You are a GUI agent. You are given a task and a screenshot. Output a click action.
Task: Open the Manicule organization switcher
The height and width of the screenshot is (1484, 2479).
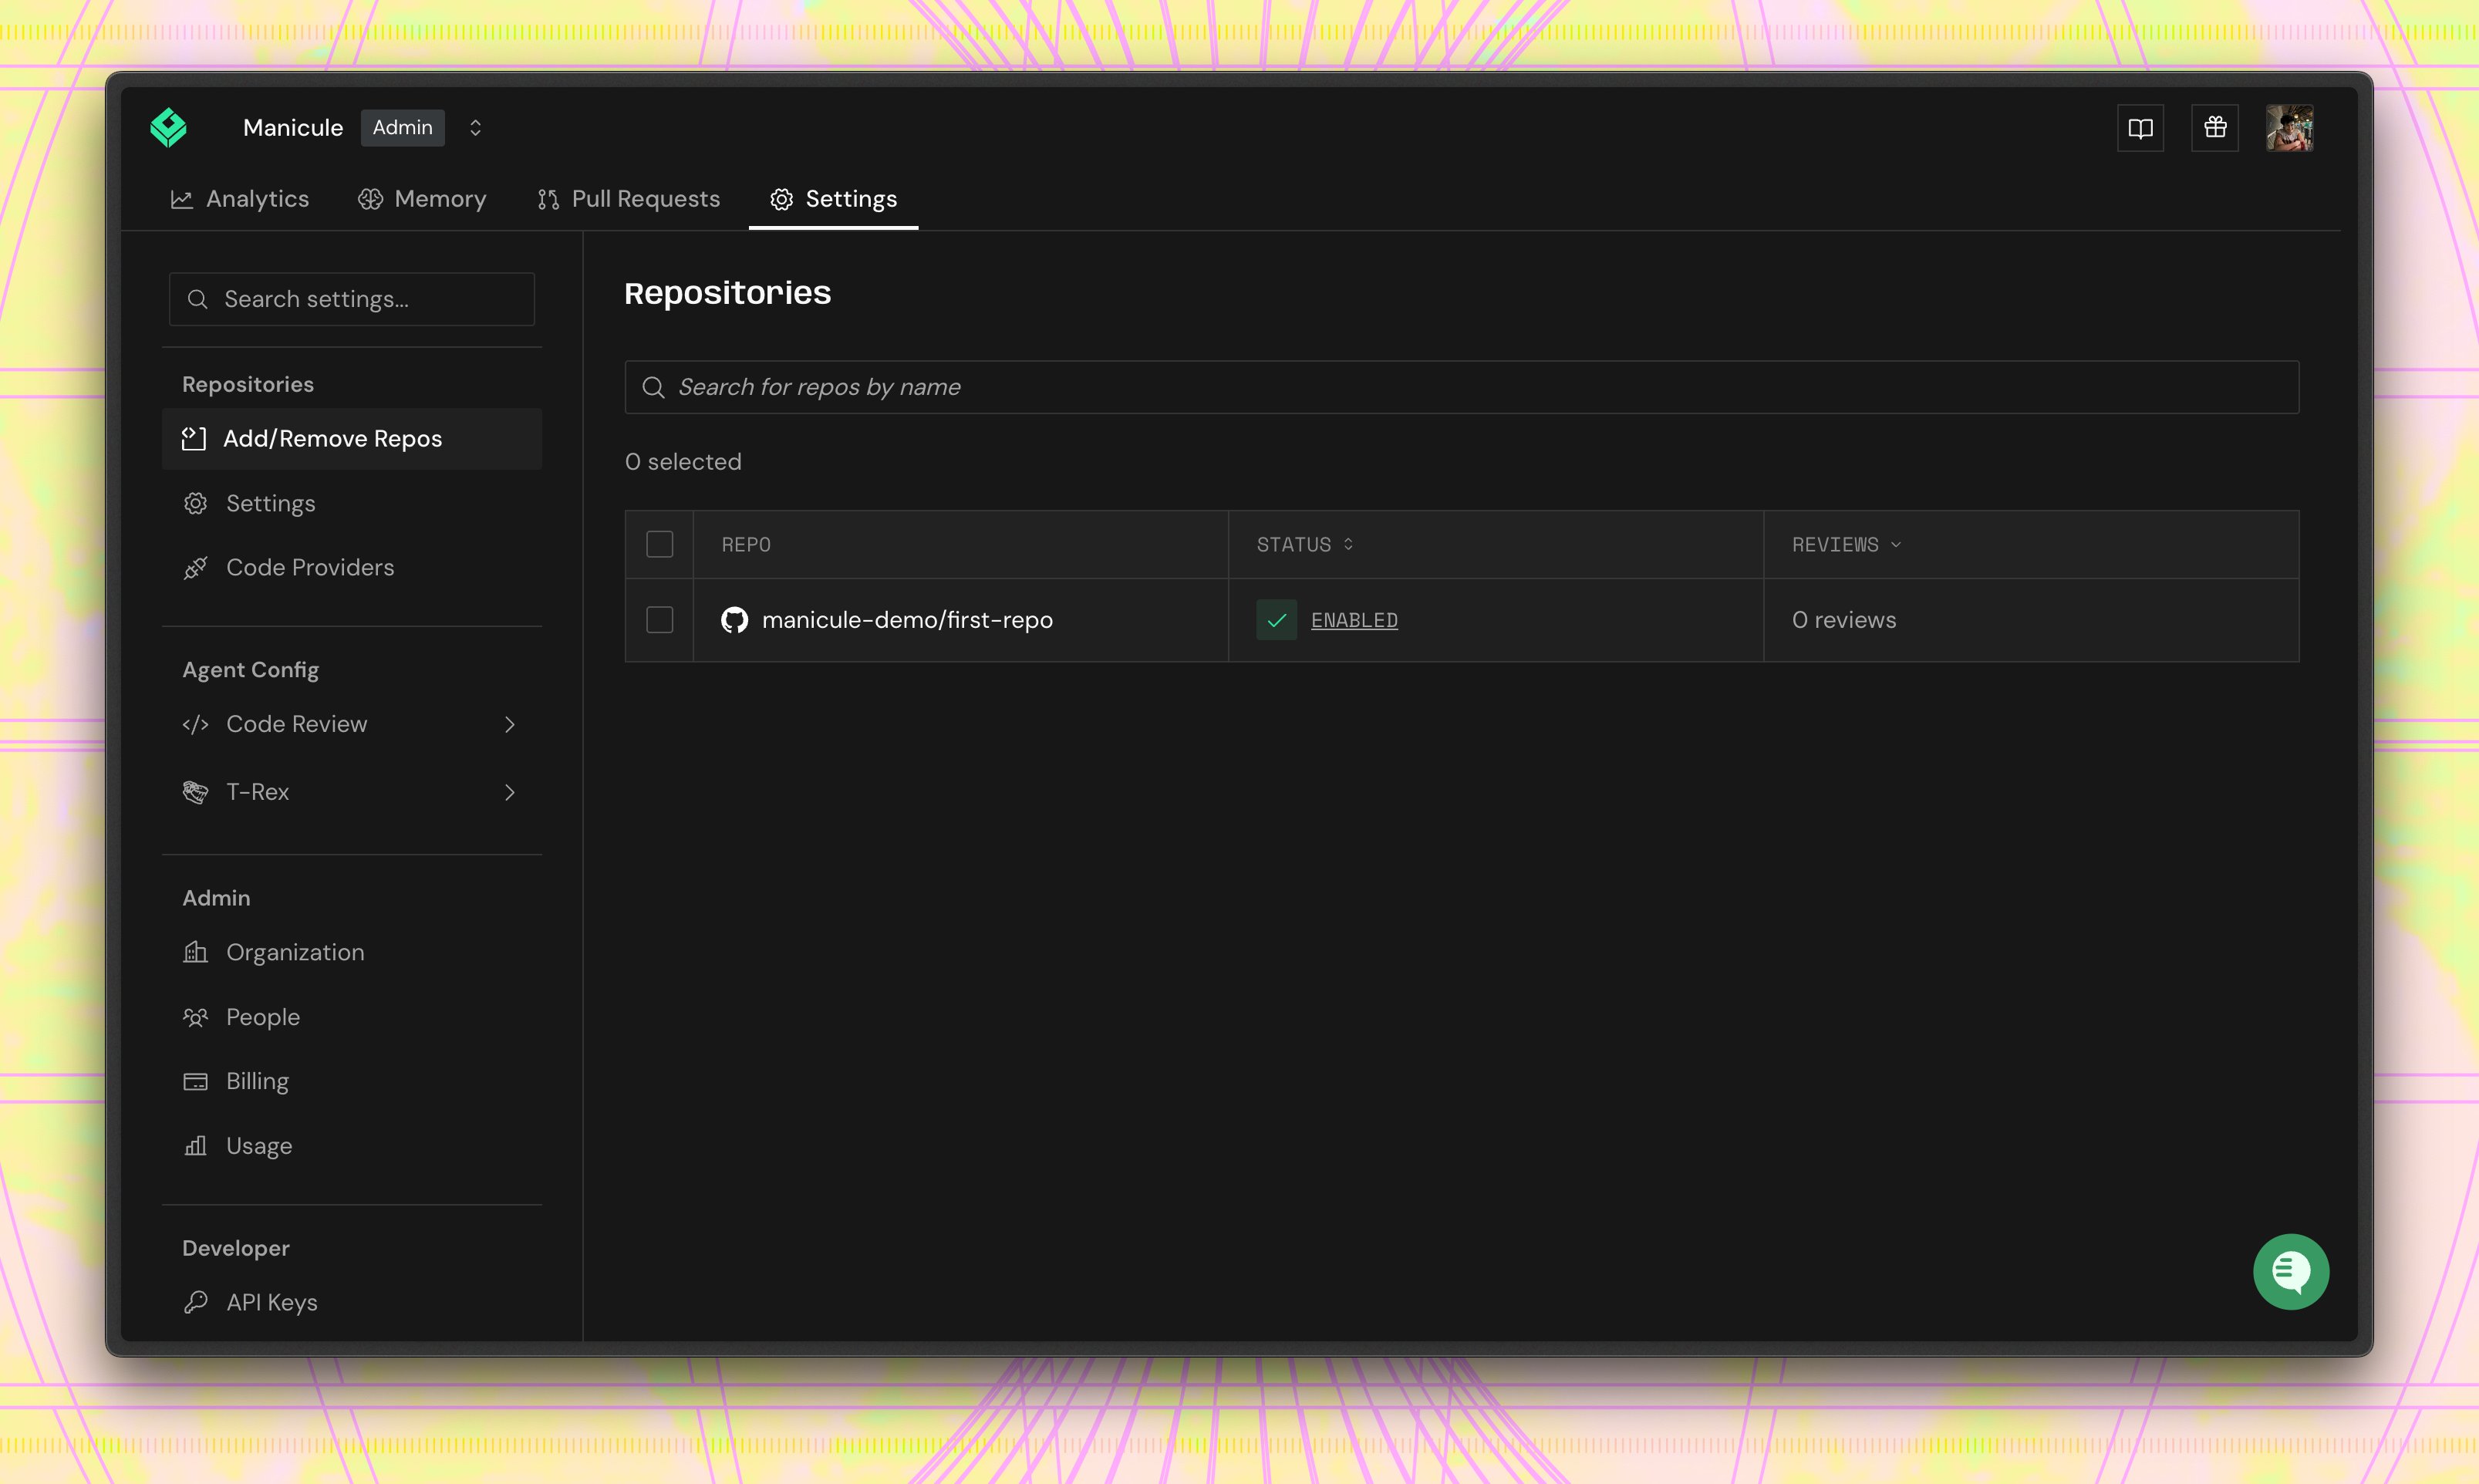tap(475, 128)
